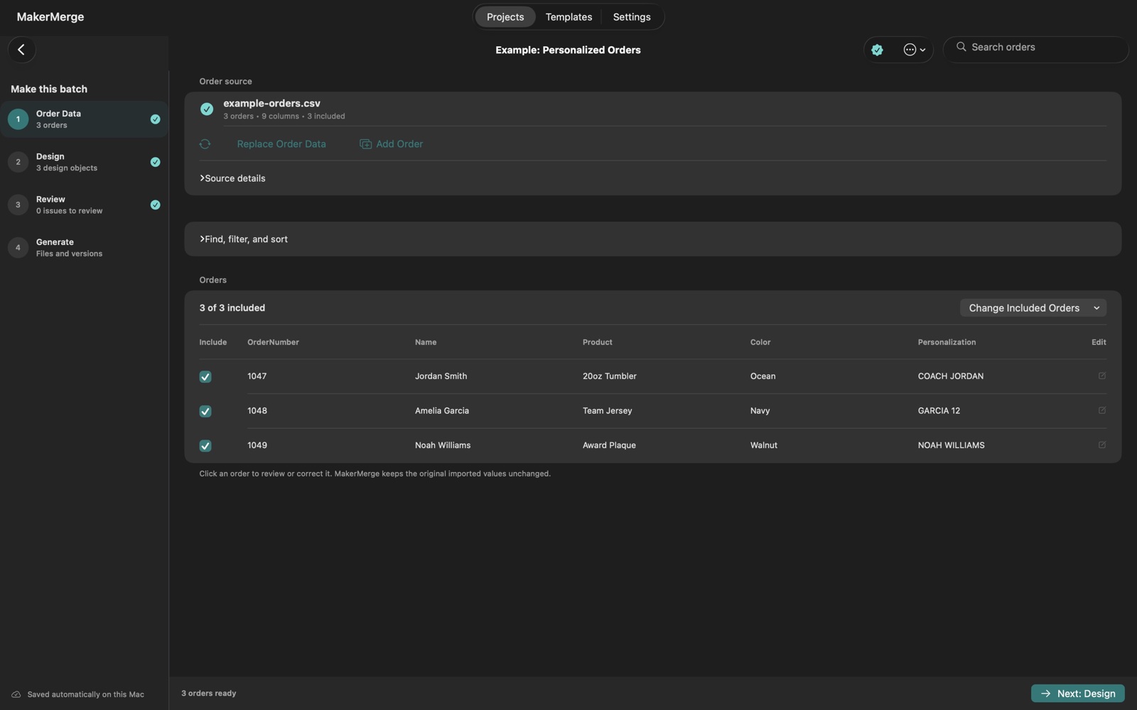Screen dimensions: 1137x710
Task: Click edit icon for Amelia Garcia order
Action: pyautogui.click(x=1101, y=410)
